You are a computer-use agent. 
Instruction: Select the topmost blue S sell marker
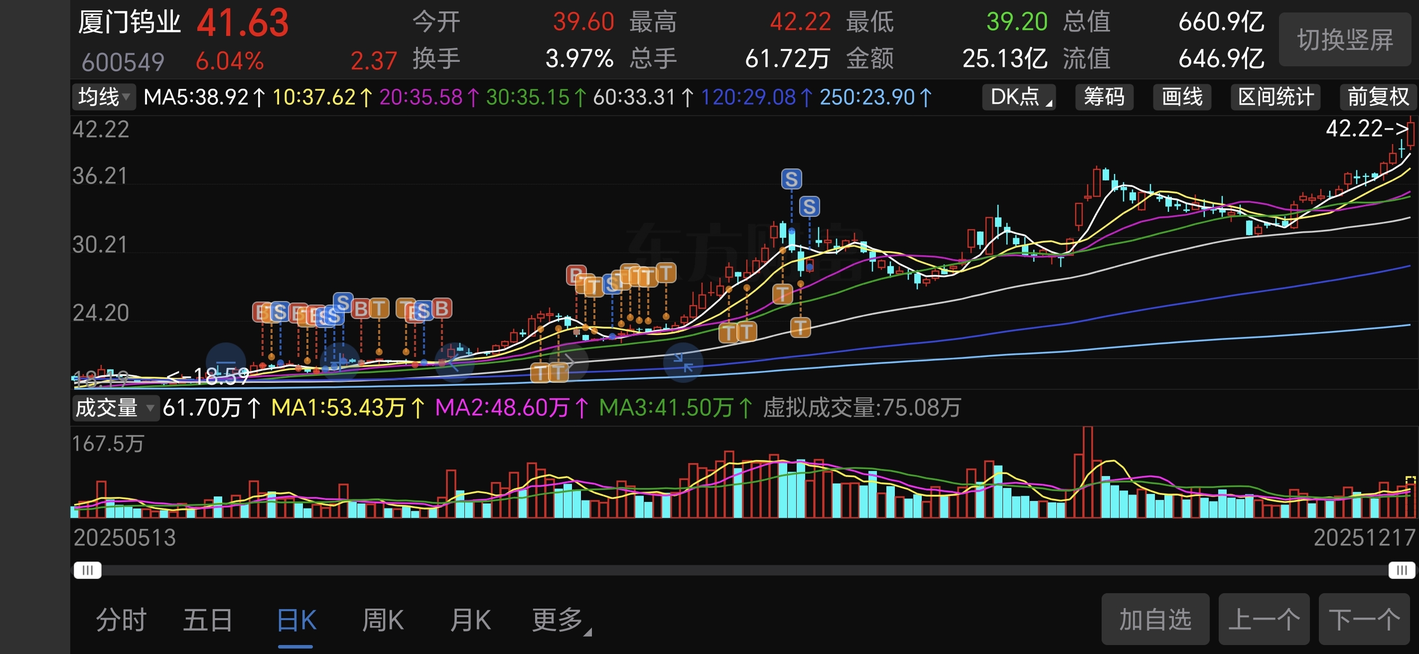coord(791,179)
